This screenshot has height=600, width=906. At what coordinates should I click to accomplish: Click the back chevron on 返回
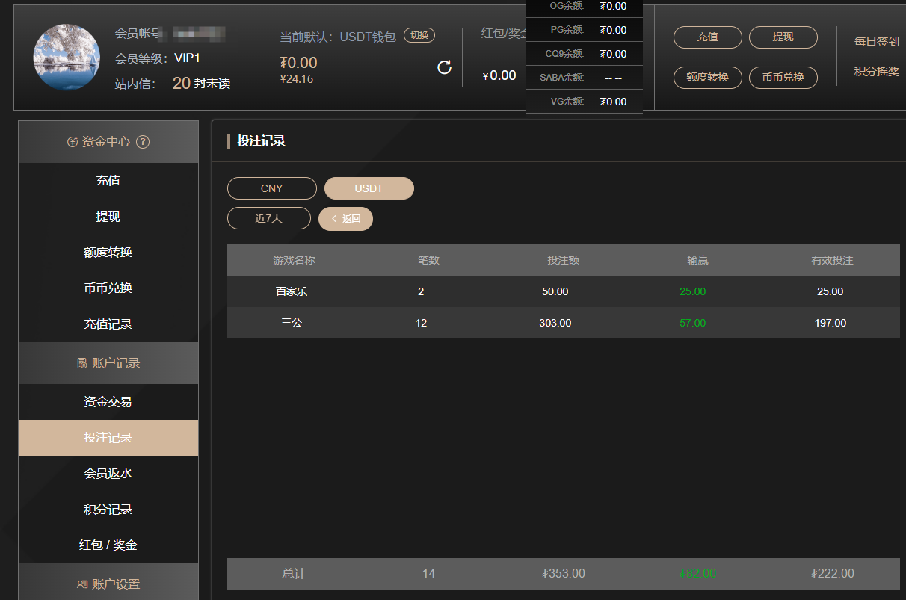[335, 218]
